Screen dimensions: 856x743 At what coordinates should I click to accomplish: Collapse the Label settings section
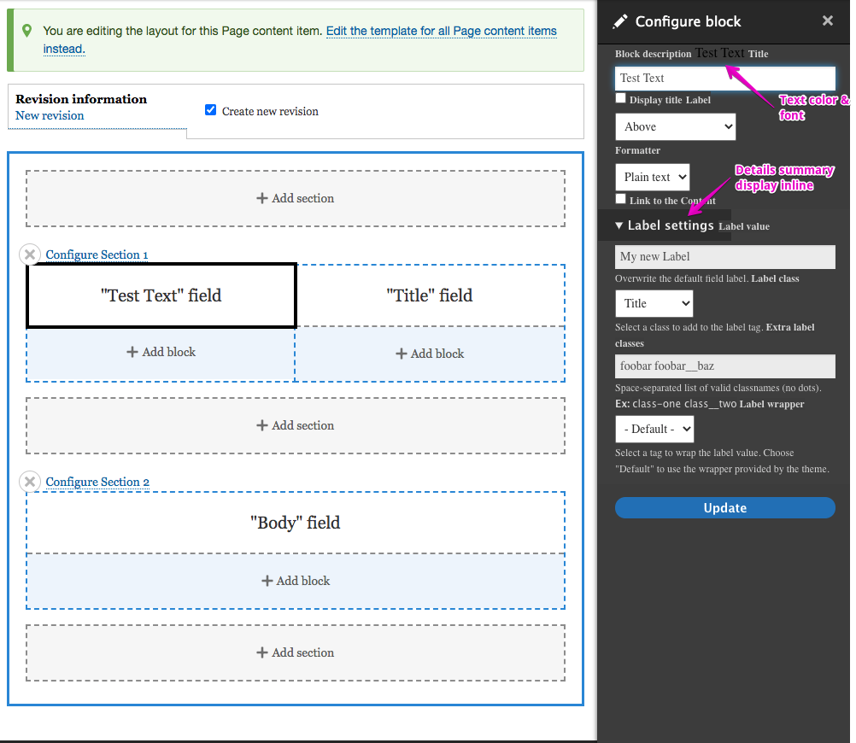click(x=666, y=225)
